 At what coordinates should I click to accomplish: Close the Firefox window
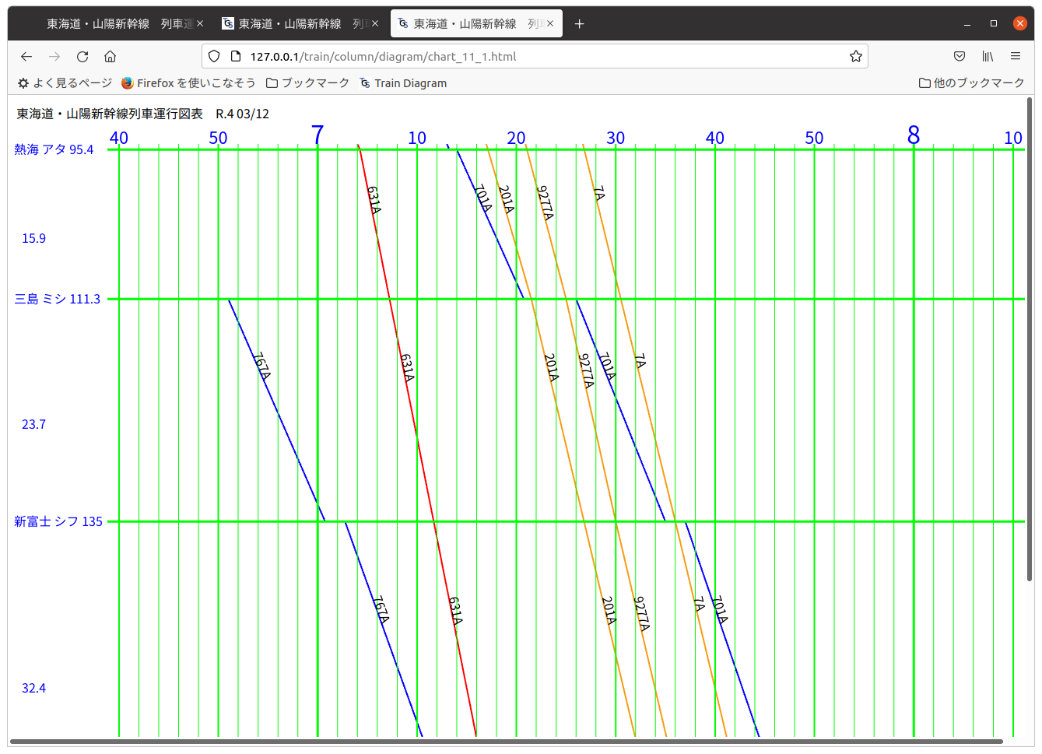[1020, 23]
